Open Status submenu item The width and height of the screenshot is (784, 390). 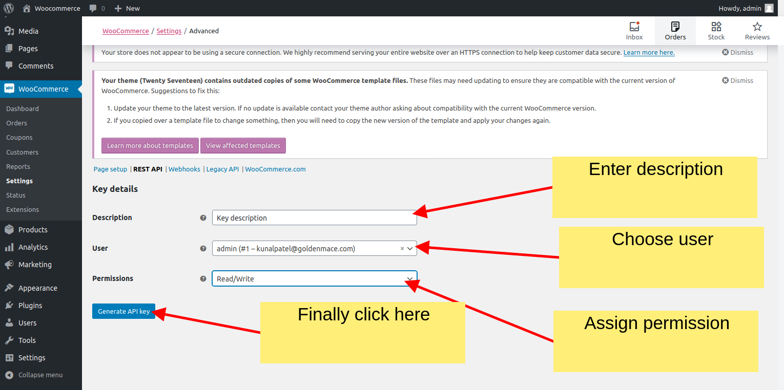coord(16,195)
